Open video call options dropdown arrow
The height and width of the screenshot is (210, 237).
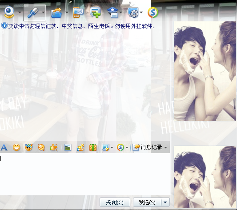[x=20, y=12]
